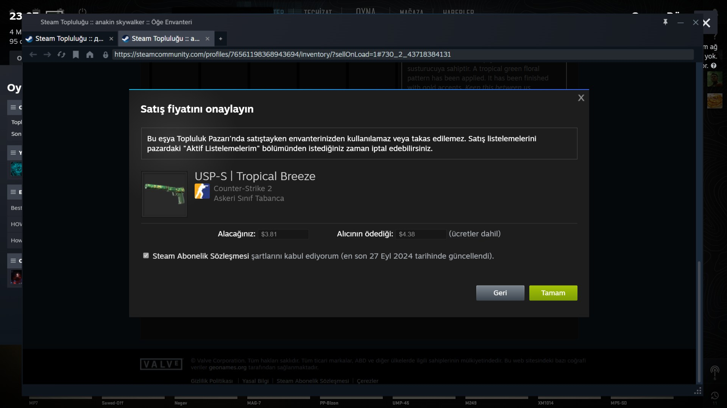The width and height of the screenshot is (727, 408).
Task: Click the page vertical scrollbar
Action: tap(699, 321)
